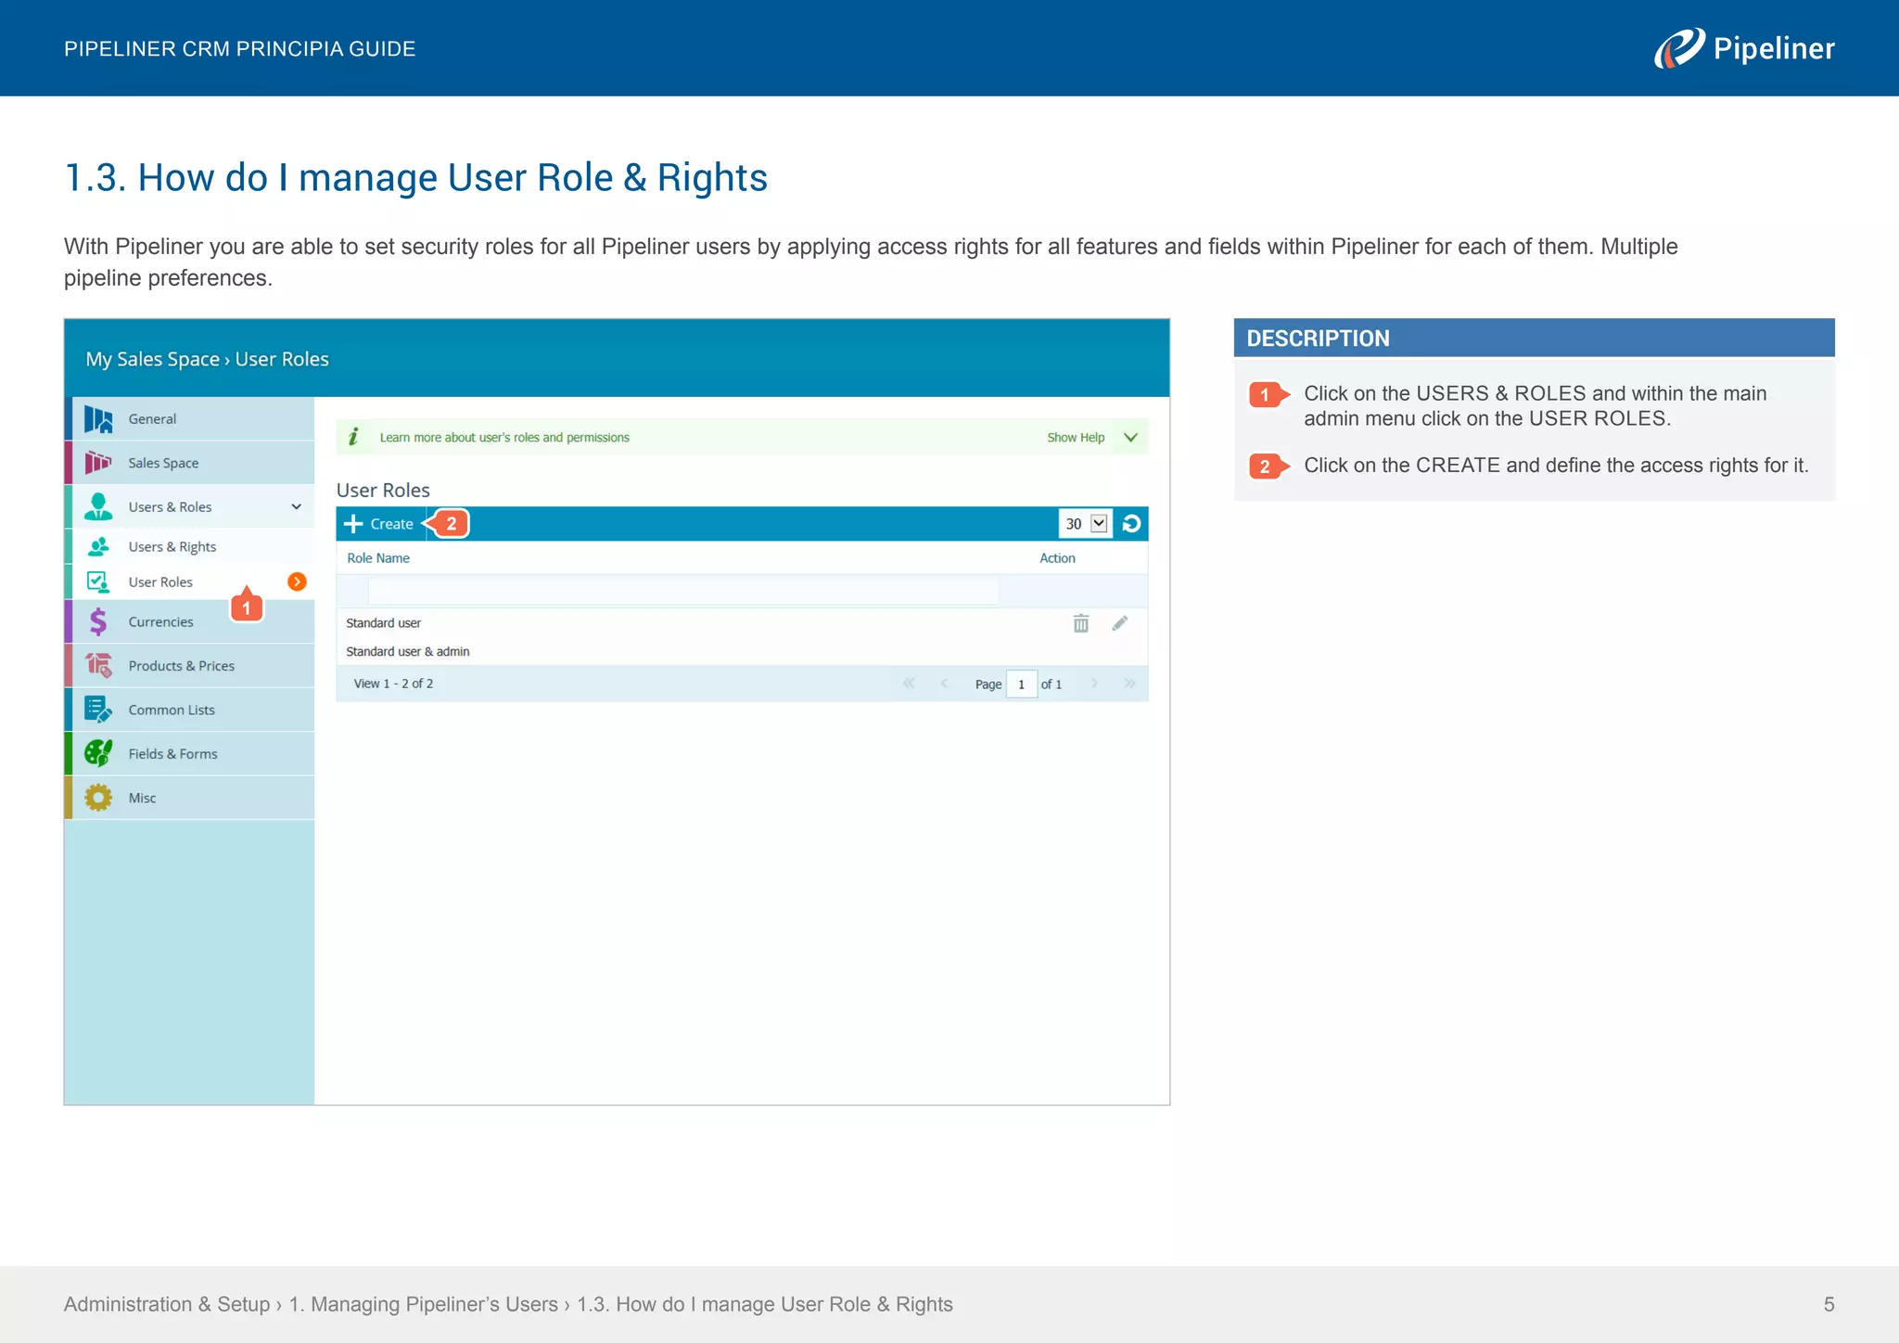Choose the Users & Rights icon

coord(98,546)
